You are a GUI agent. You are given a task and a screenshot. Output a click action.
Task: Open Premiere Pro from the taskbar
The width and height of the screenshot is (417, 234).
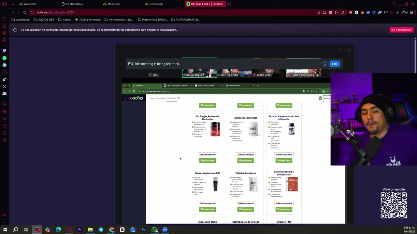(79, 230)
